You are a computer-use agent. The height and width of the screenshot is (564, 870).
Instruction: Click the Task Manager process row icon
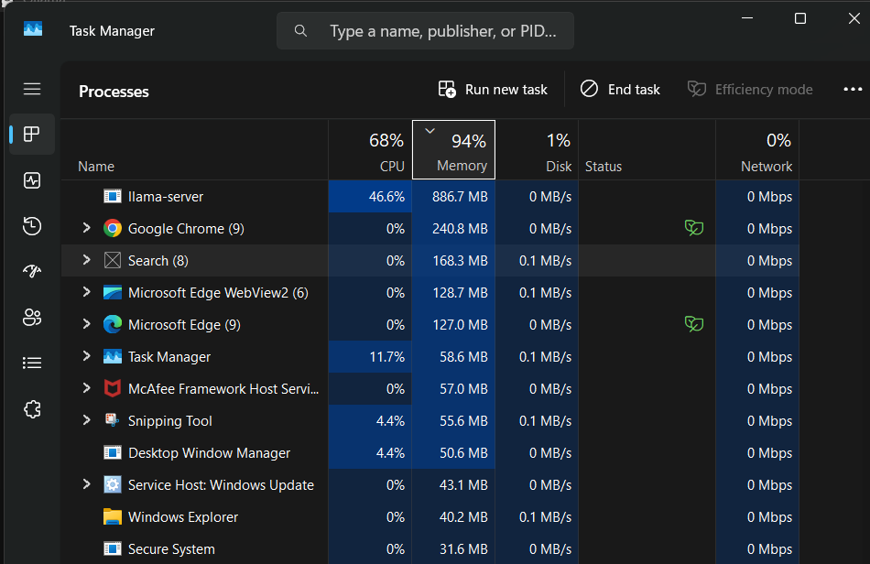113,356
